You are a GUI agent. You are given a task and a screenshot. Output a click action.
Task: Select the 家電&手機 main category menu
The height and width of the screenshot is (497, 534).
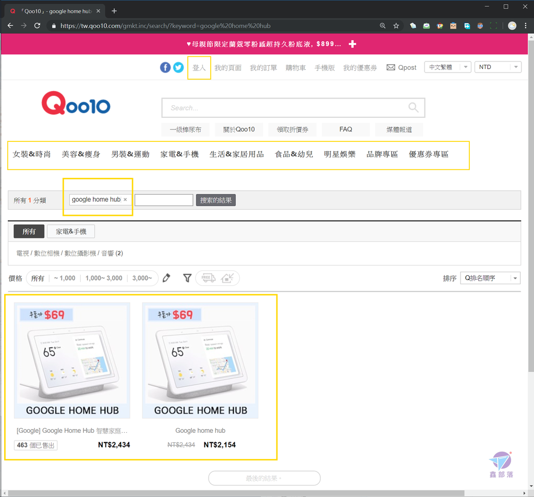(179, 154)
